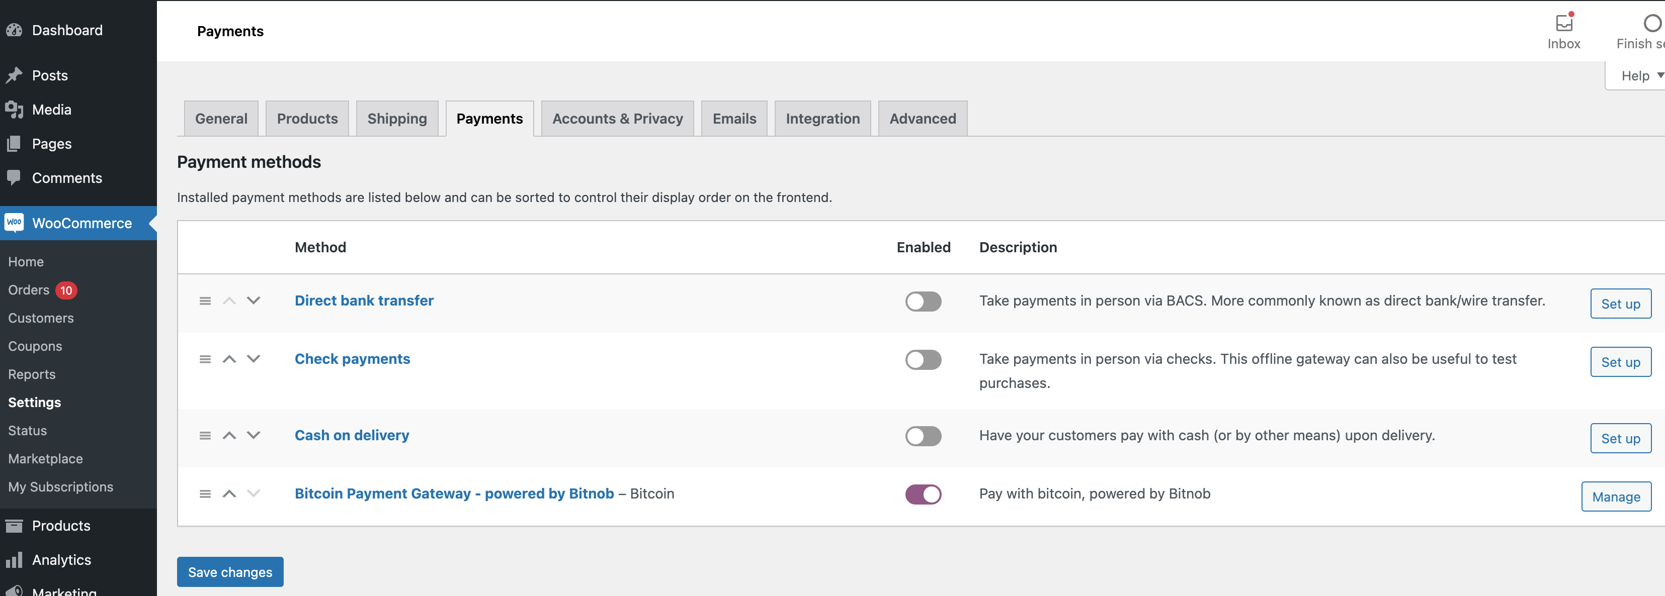Move Bitcoin Payment Gateway up
The image size is (1665, 596).
pyautogui.click(x=229, y=494)
